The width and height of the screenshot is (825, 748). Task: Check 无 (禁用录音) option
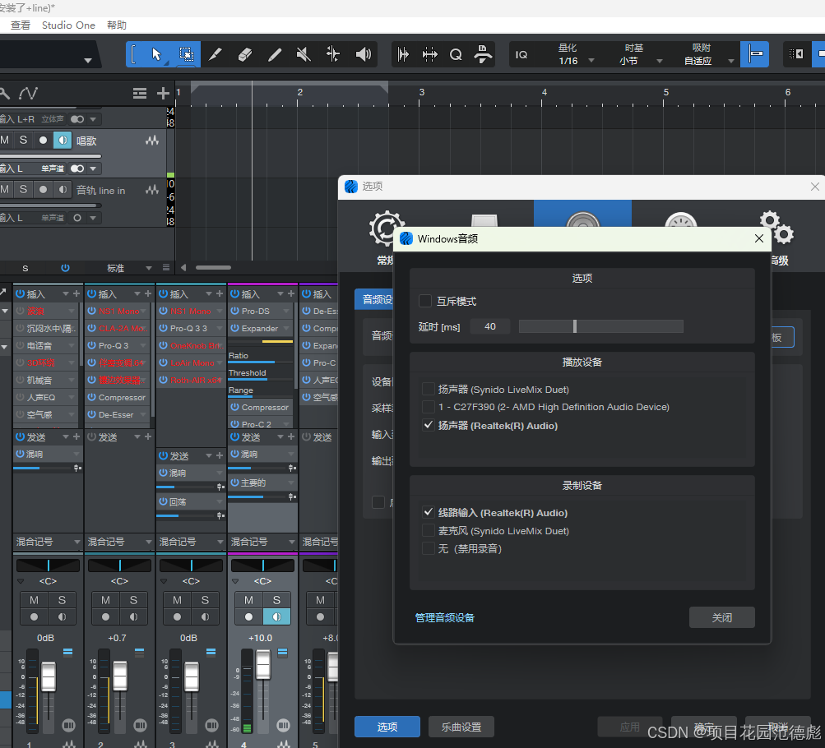[429, 549]
